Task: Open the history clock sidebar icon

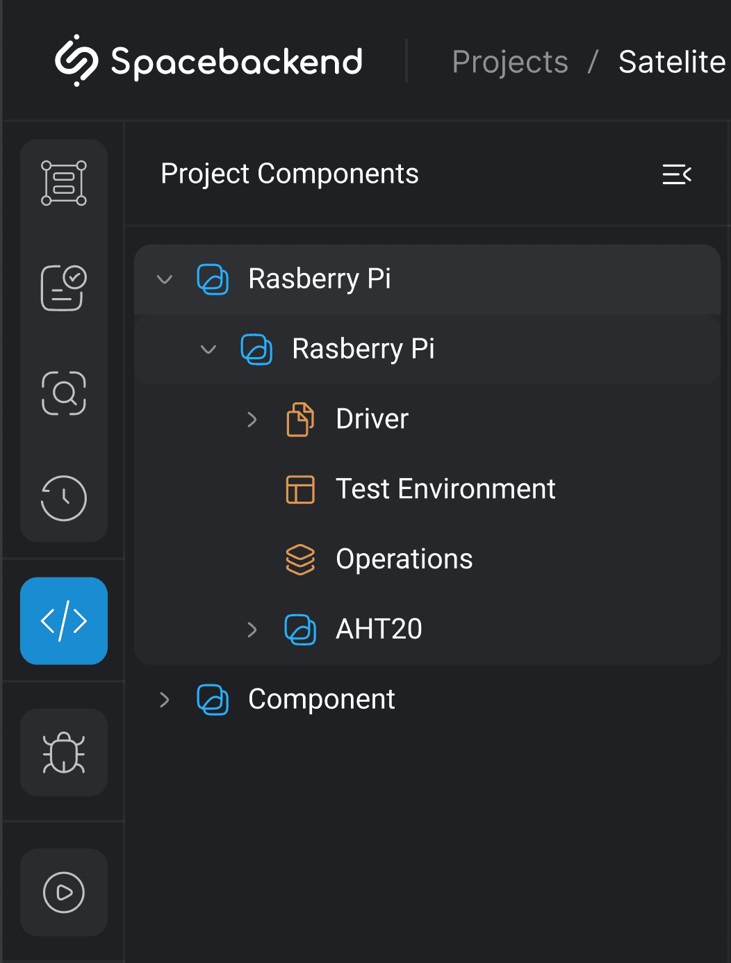Action: [64, 498]
